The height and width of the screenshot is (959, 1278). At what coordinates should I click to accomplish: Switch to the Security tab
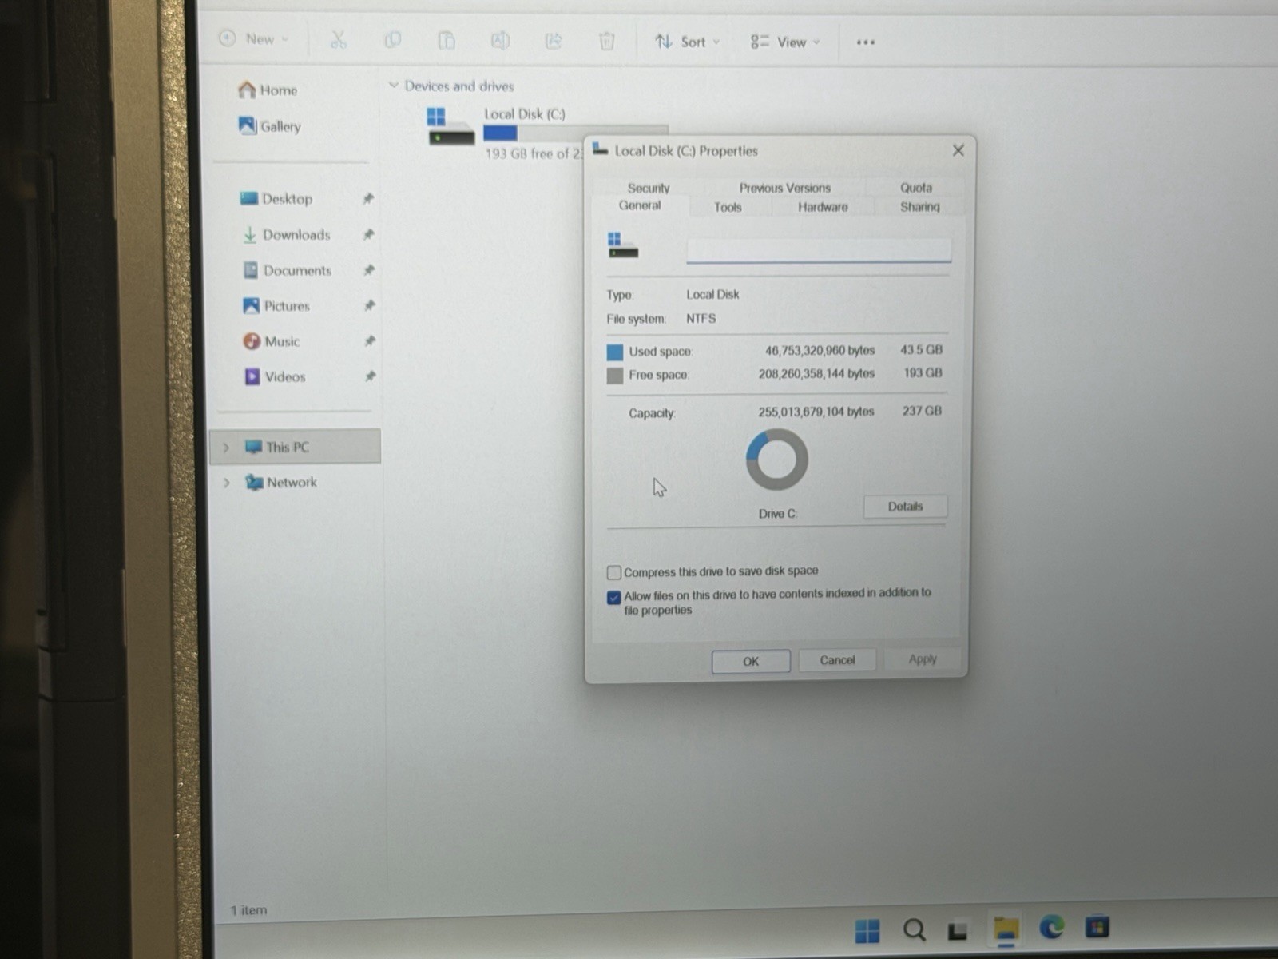(x=649, y=188)
